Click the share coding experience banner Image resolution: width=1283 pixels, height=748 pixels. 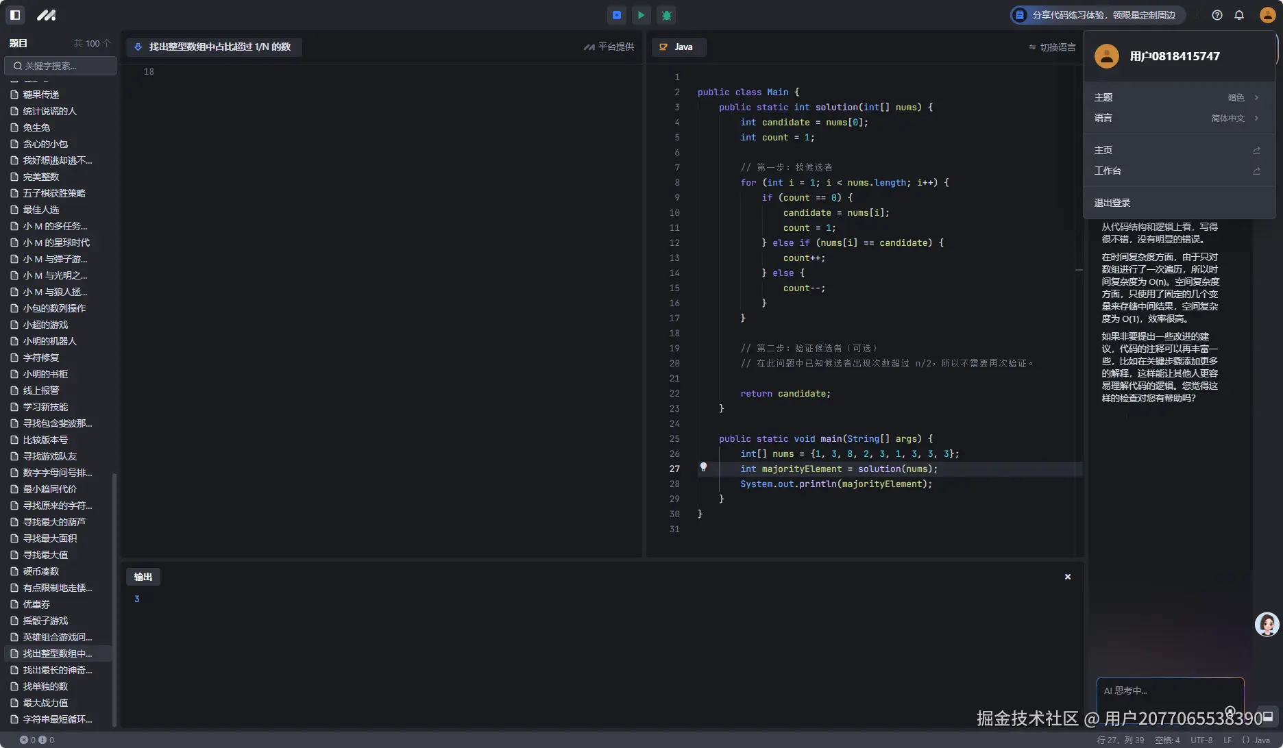(1097, 15)
